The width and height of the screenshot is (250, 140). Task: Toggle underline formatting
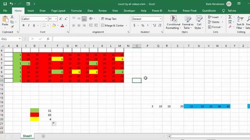pyautogui.click(x=34, y=25)
